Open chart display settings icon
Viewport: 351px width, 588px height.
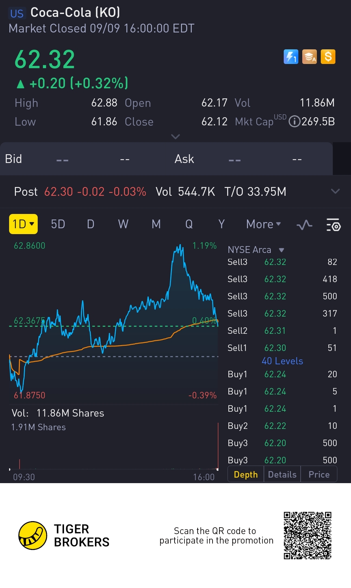point(333,225)
